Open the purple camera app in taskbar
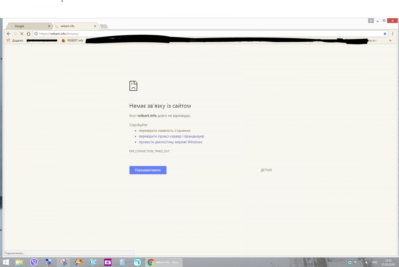The image size is (399, 267). [108, 262]
